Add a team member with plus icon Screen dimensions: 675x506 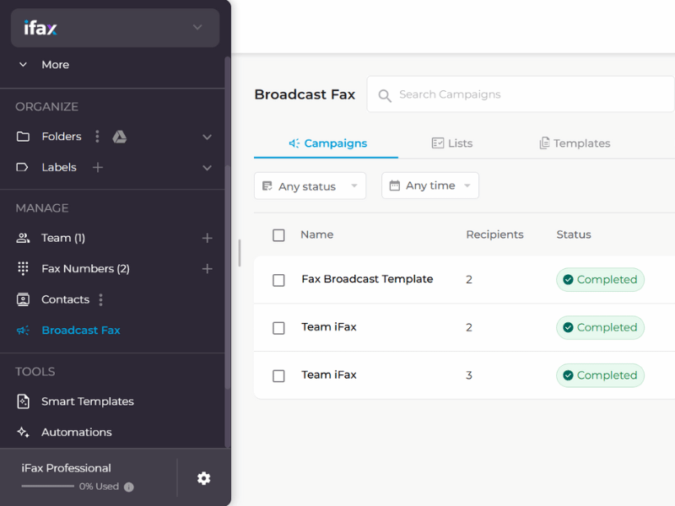207,239
